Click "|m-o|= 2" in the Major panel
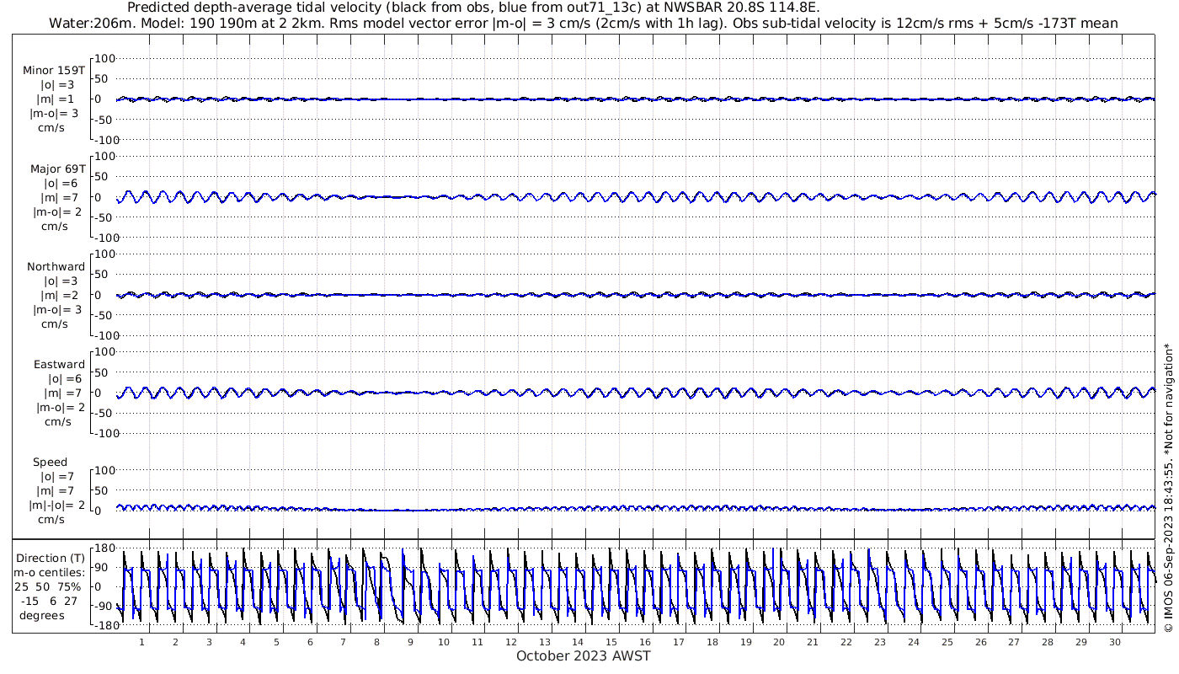 [x=57, y=212]
